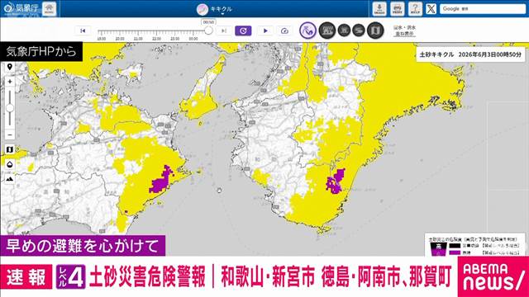Click the black 災害切迫 legend swatch
Image resolution: width=529 pixels, height=297 pixels.
point(455,246)
